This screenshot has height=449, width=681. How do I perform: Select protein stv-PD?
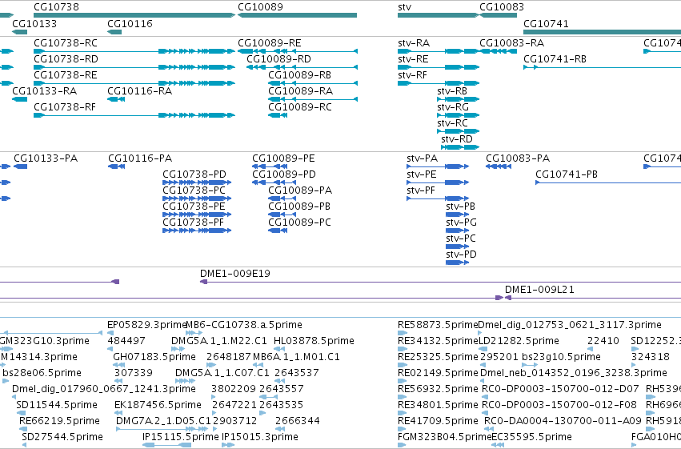[x=461, y=254]
